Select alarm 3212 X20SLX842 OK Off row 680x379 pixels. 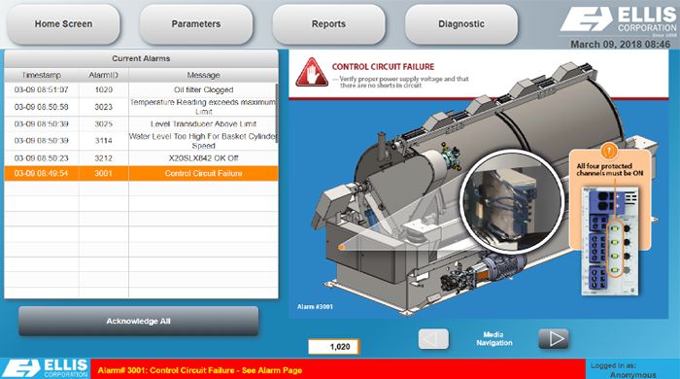click(x=140, y=158)
